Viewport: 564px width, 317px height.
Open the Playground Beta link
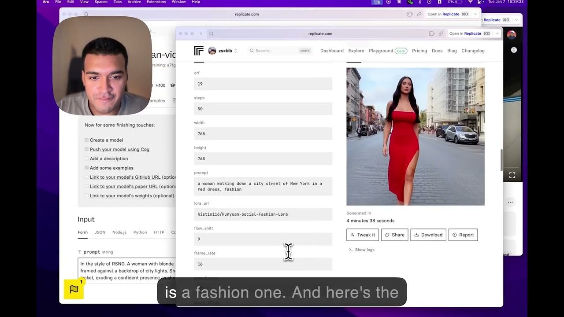pos(388,51)
